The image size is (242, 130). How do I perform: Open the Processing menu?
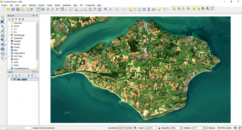tap(90, 5)
